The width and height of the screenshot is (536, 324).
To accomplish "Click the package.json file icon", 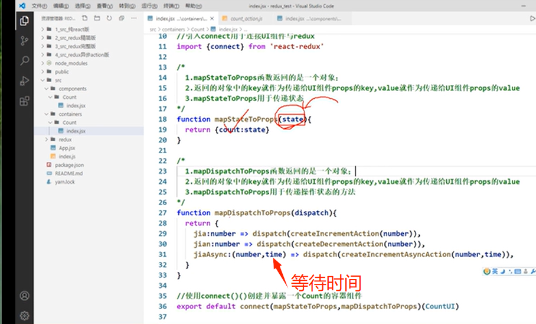I will click(49, 165).
